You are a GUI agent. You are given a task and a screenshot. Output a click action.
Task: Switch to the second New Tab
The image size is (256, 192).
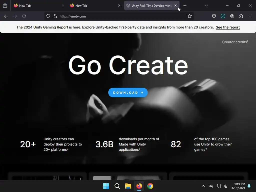(x=95, y=5)
